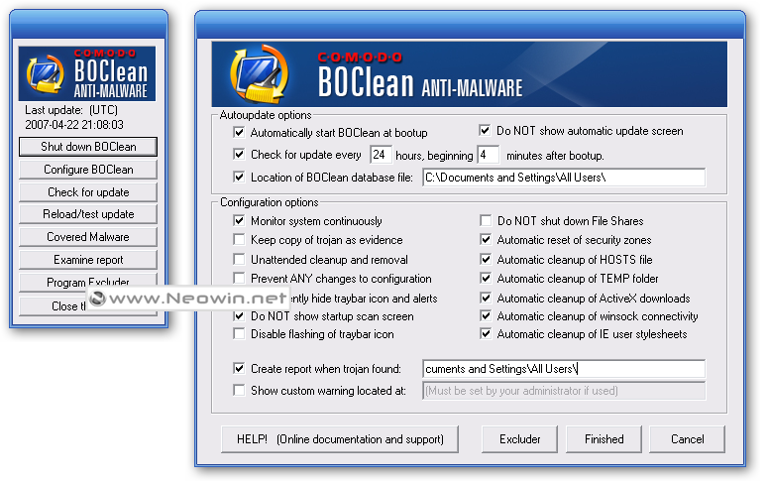
Task: Toggle Automatic cleanup of ActiveX downloads
Action: click(486, 299)
